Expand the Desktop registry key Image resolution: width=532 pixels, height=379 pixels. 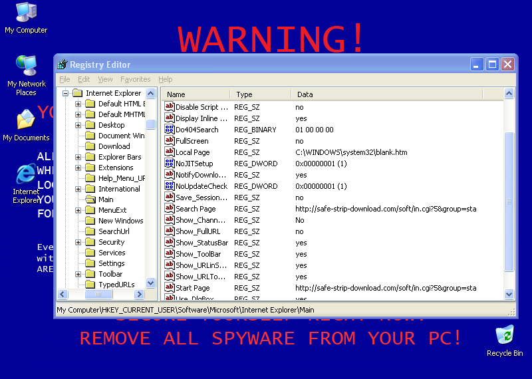click(x=78, y=125)
